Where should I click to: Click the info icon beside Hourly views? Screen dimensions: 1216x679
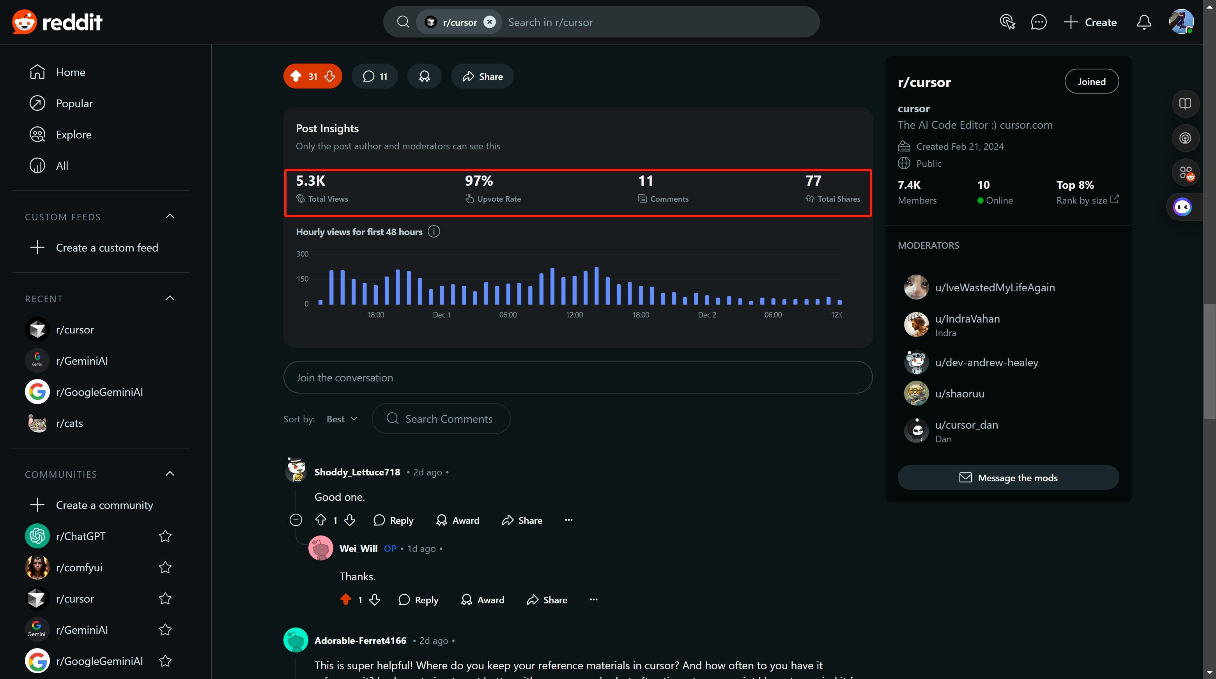pos(434,232)
